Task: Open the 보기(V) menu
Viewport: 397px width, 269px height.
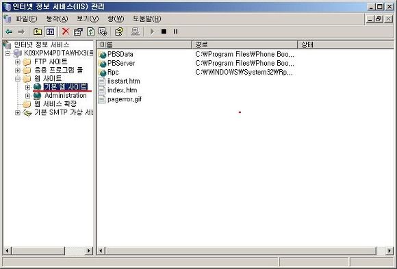Action: click(x=88, y=18)
